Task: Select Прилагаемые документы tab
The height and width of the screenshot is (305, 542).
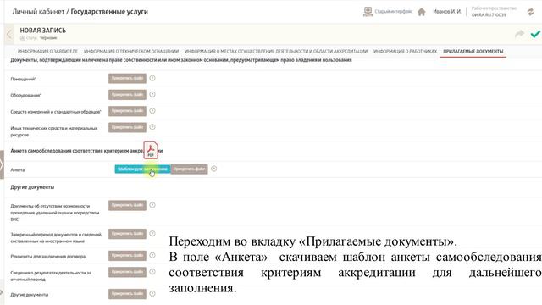Action: [x=473, y=51]
